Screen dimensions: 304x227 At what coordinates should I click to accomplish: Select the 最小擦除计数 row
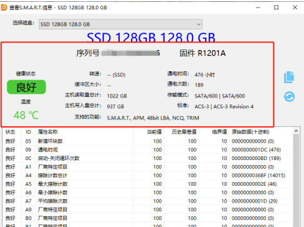(147, 193)
